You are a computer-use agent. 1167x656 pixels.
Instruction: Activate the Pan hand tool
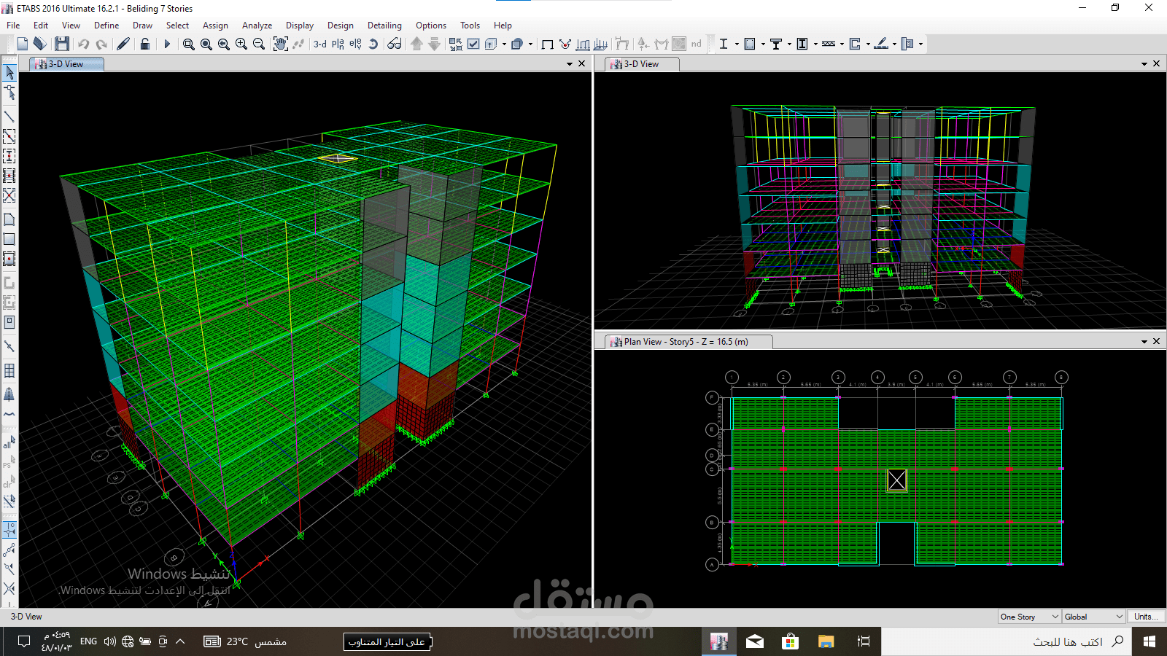(x=281, y=44)
